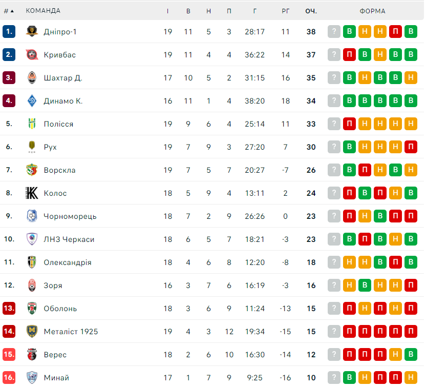Sort the table by В wins column
The image size is (426, 387).
coord(188,11)
